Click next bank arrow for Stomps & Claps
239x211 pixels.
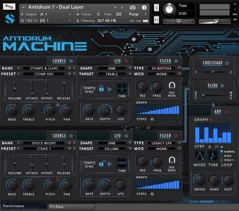click(x=74, y=68)
